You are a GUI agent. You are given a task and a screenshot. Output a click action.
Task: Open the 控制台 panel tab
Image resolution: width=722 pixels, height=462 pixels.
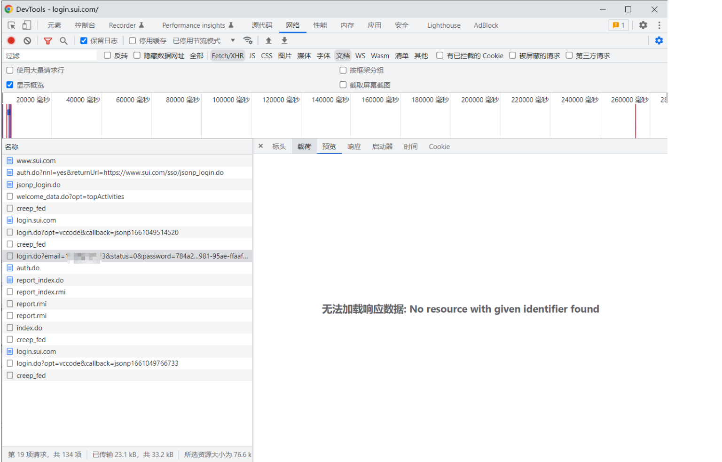85,25
